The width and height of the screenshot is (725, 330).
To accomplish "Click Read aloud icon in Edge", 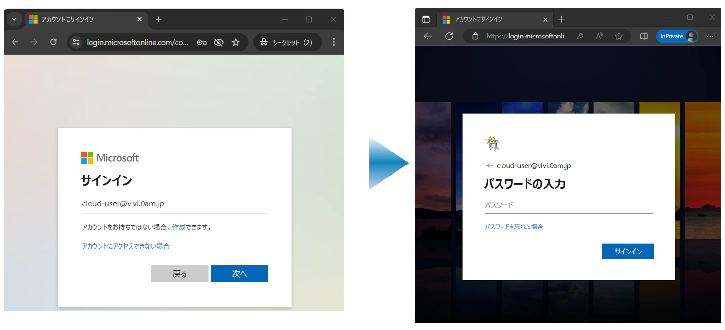I will 600,36.
